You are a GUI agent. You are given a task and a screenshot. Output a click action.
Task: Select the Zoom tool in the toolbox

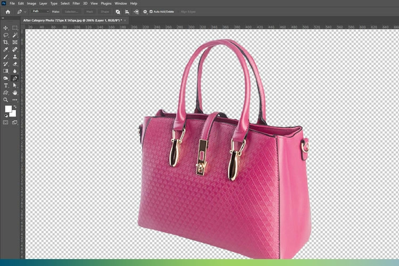click(x=6, y=99)
